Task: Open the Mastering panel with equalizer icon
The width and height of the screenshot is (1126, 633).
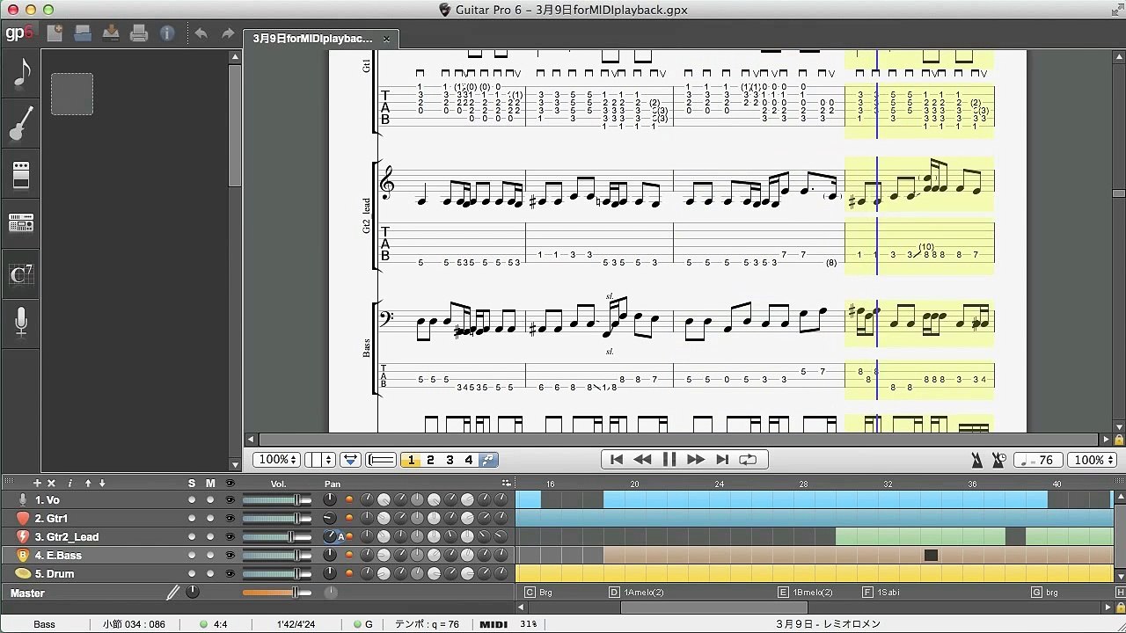Action: coord(21,224)
